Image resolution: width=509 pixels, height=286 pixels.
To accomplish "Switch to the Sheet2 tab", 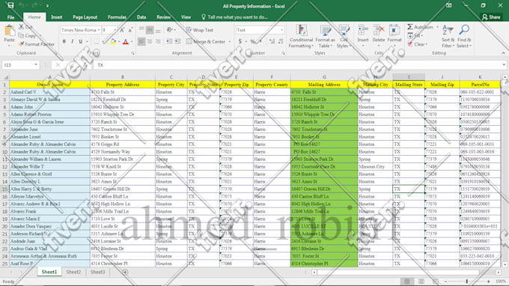I will click(x=73, y=272).
